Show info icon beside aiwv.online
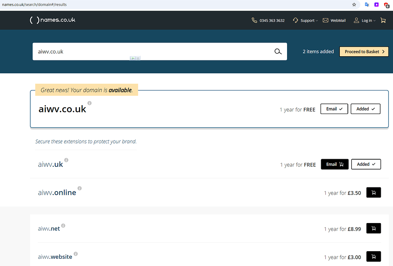Viewport: 393px width, 266px height. (x=79, y=188)
